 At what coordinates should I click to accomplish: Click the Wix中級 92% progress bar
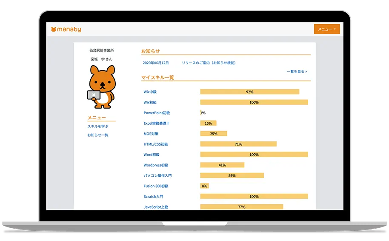pyautogui.click(x=249, y=92)
